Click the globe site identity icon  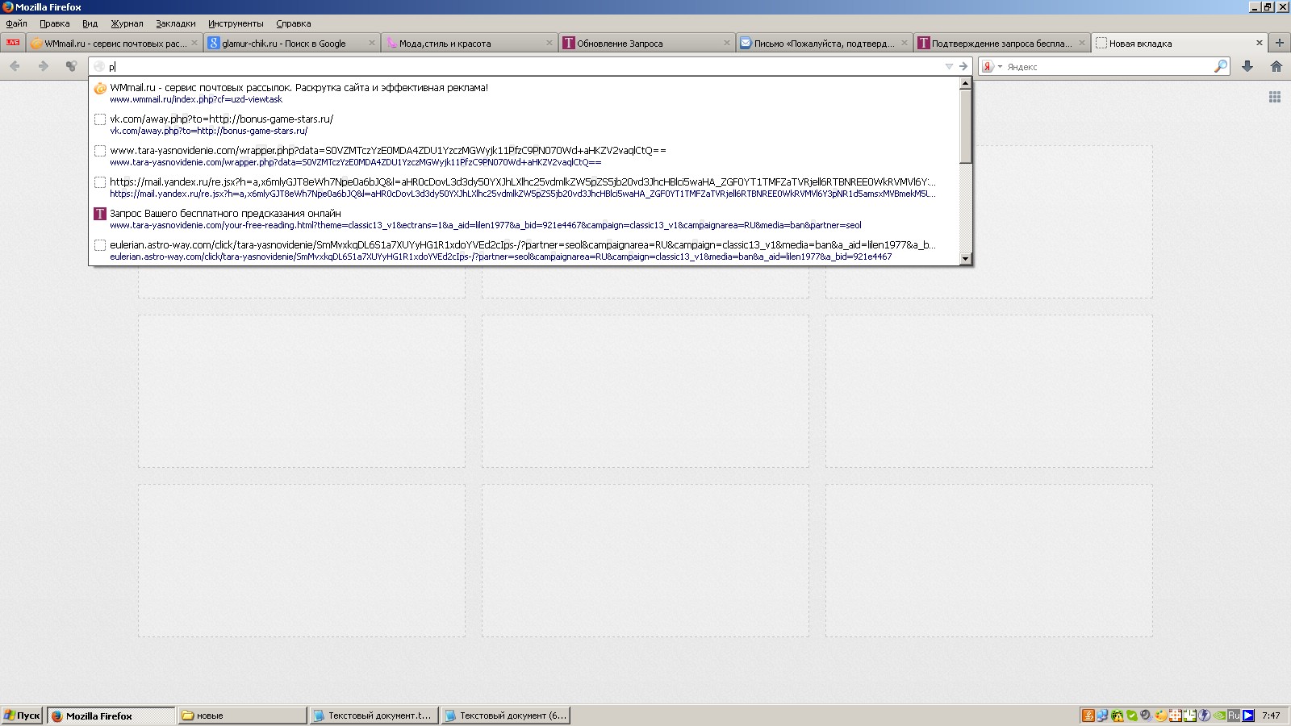(98, 67)
